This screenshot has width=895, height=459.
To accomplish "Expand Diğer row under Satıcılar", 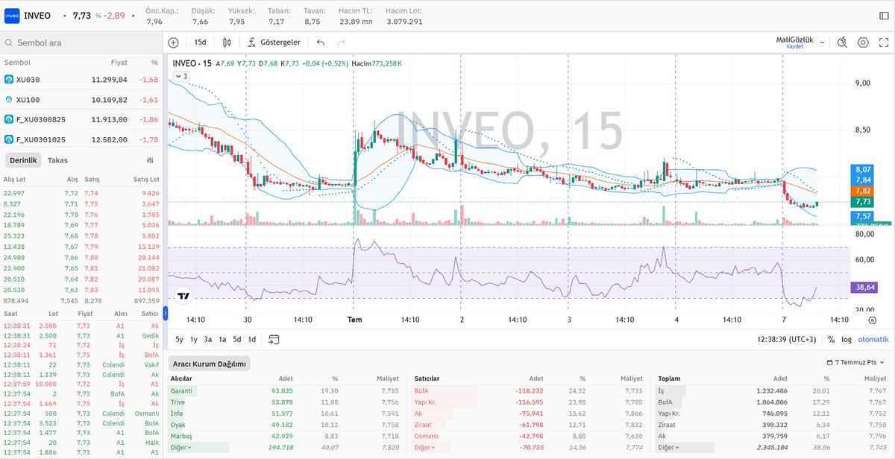I will (x=426, y=447).
